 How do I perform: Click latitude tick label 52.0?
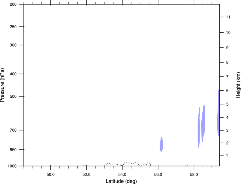click(86, 175)
